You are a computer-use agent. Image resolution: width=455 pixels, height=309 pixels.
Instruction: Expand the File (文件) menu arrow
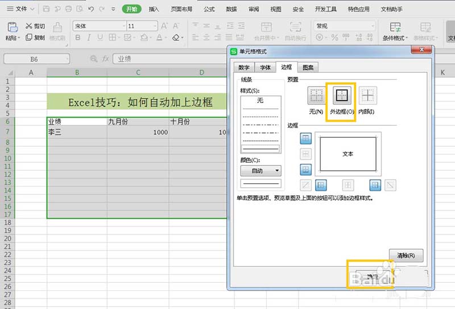coord(32,9)
